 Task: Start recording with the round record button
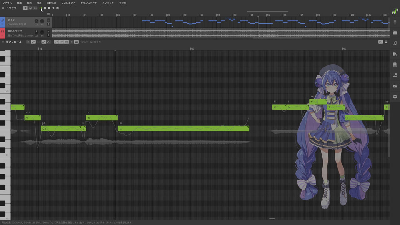[49, 8]
